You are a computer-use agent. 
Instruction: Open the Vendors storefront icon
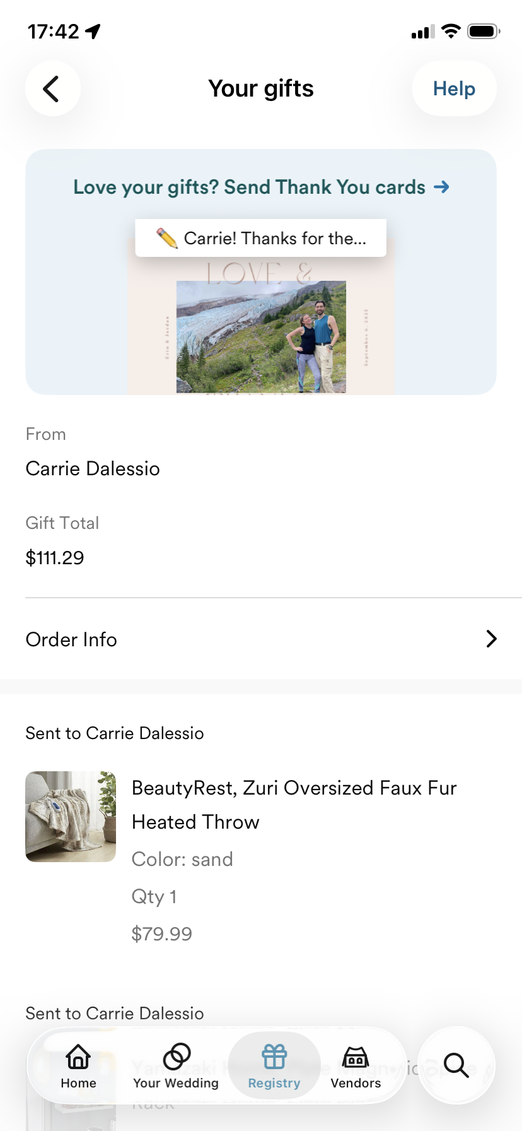(x=356, y=1057)
